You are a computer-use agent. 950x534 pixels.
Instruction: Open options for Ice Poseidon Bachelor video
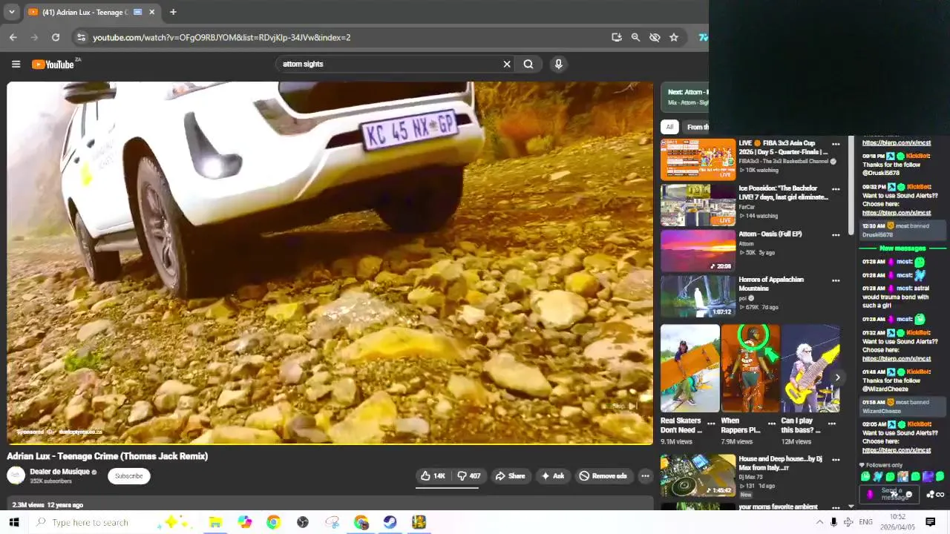point(836,189)
